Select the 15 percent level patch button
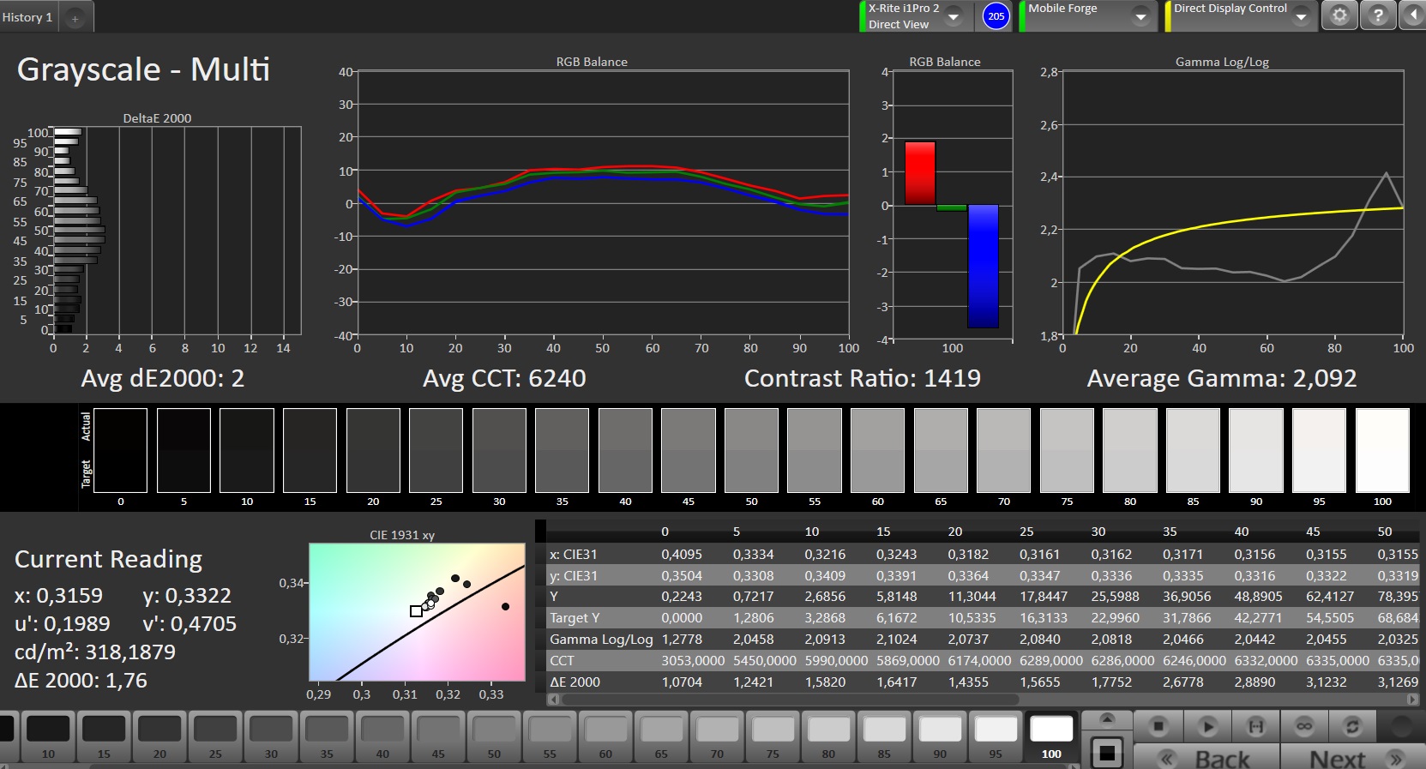Image resolution: width=1426 pixels, height=769 pixels. click(x=104, y=737)
